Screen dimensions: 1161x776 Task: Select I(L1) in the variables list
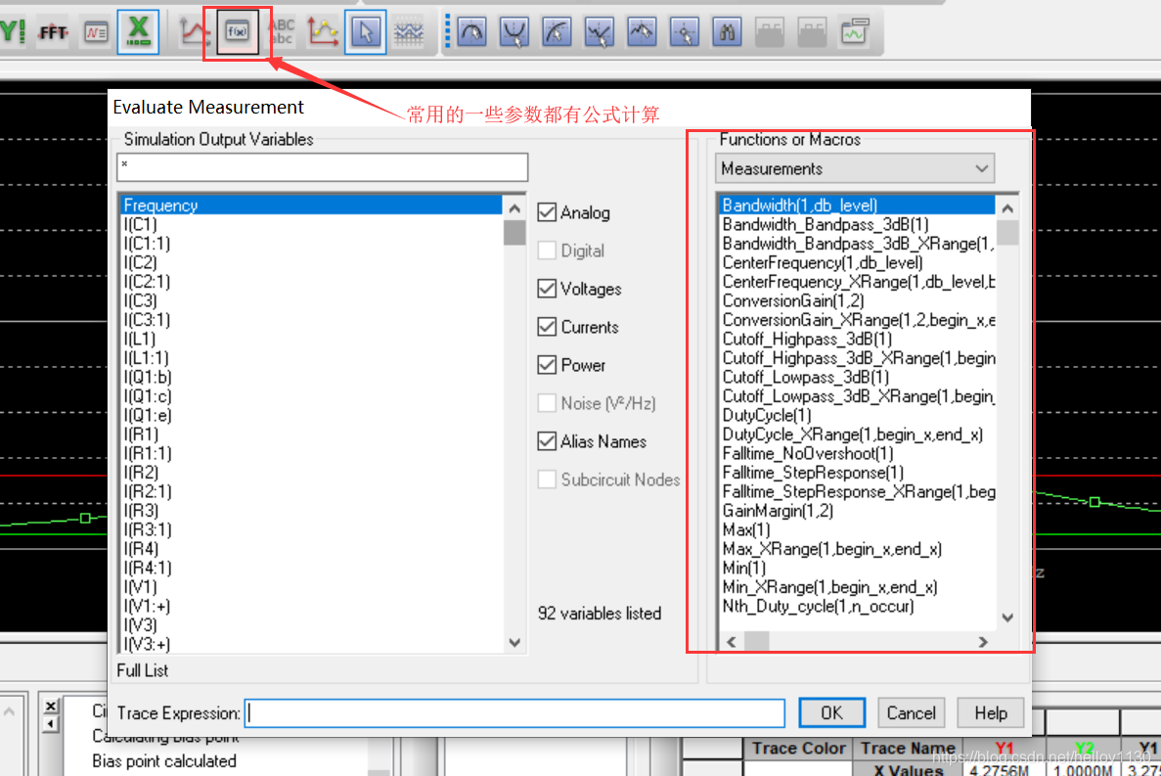311,339
